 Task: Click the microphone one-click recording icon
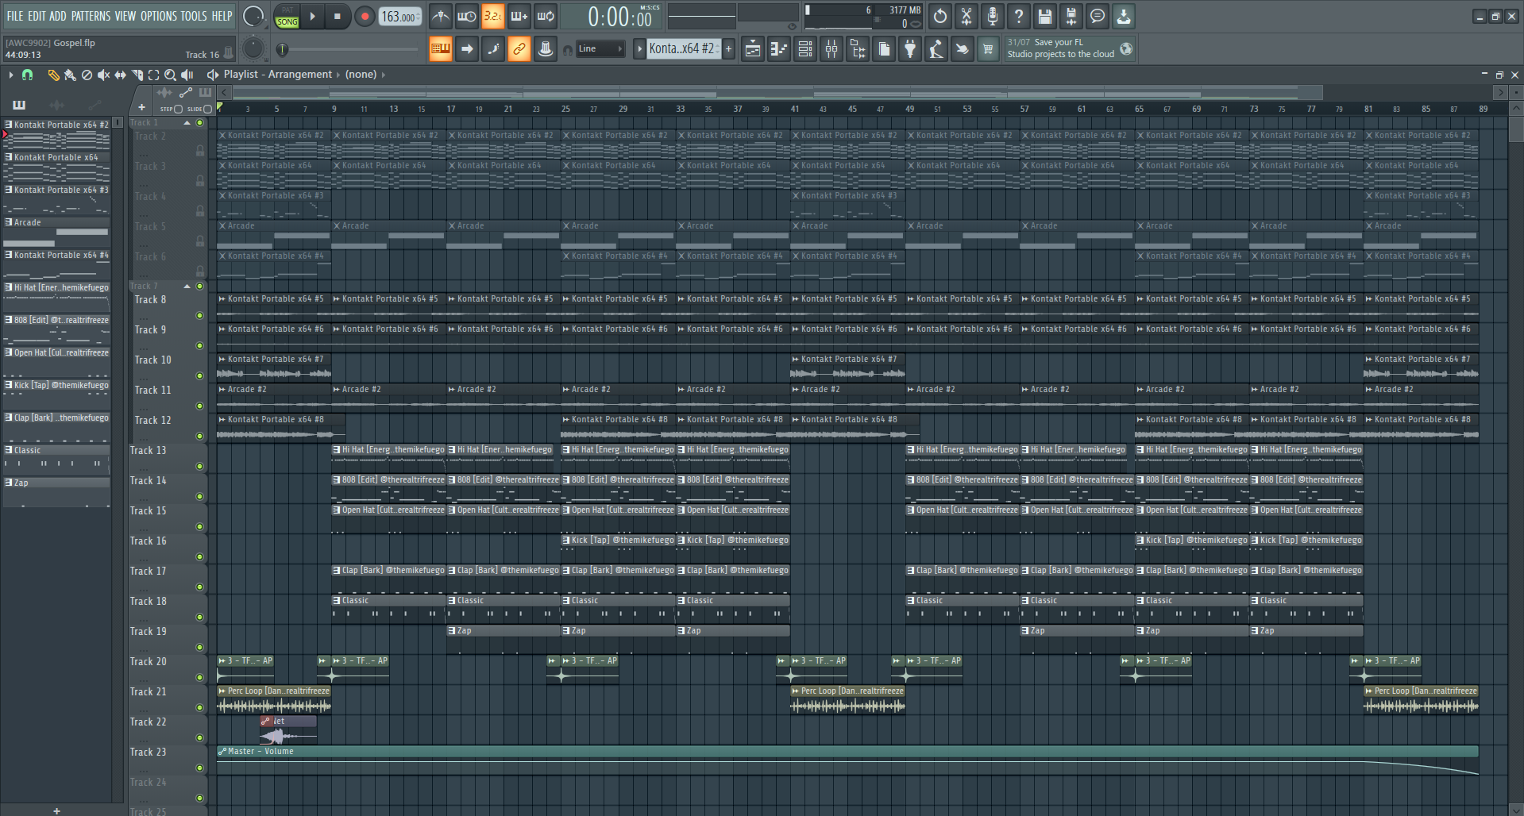tap(993, 16)
